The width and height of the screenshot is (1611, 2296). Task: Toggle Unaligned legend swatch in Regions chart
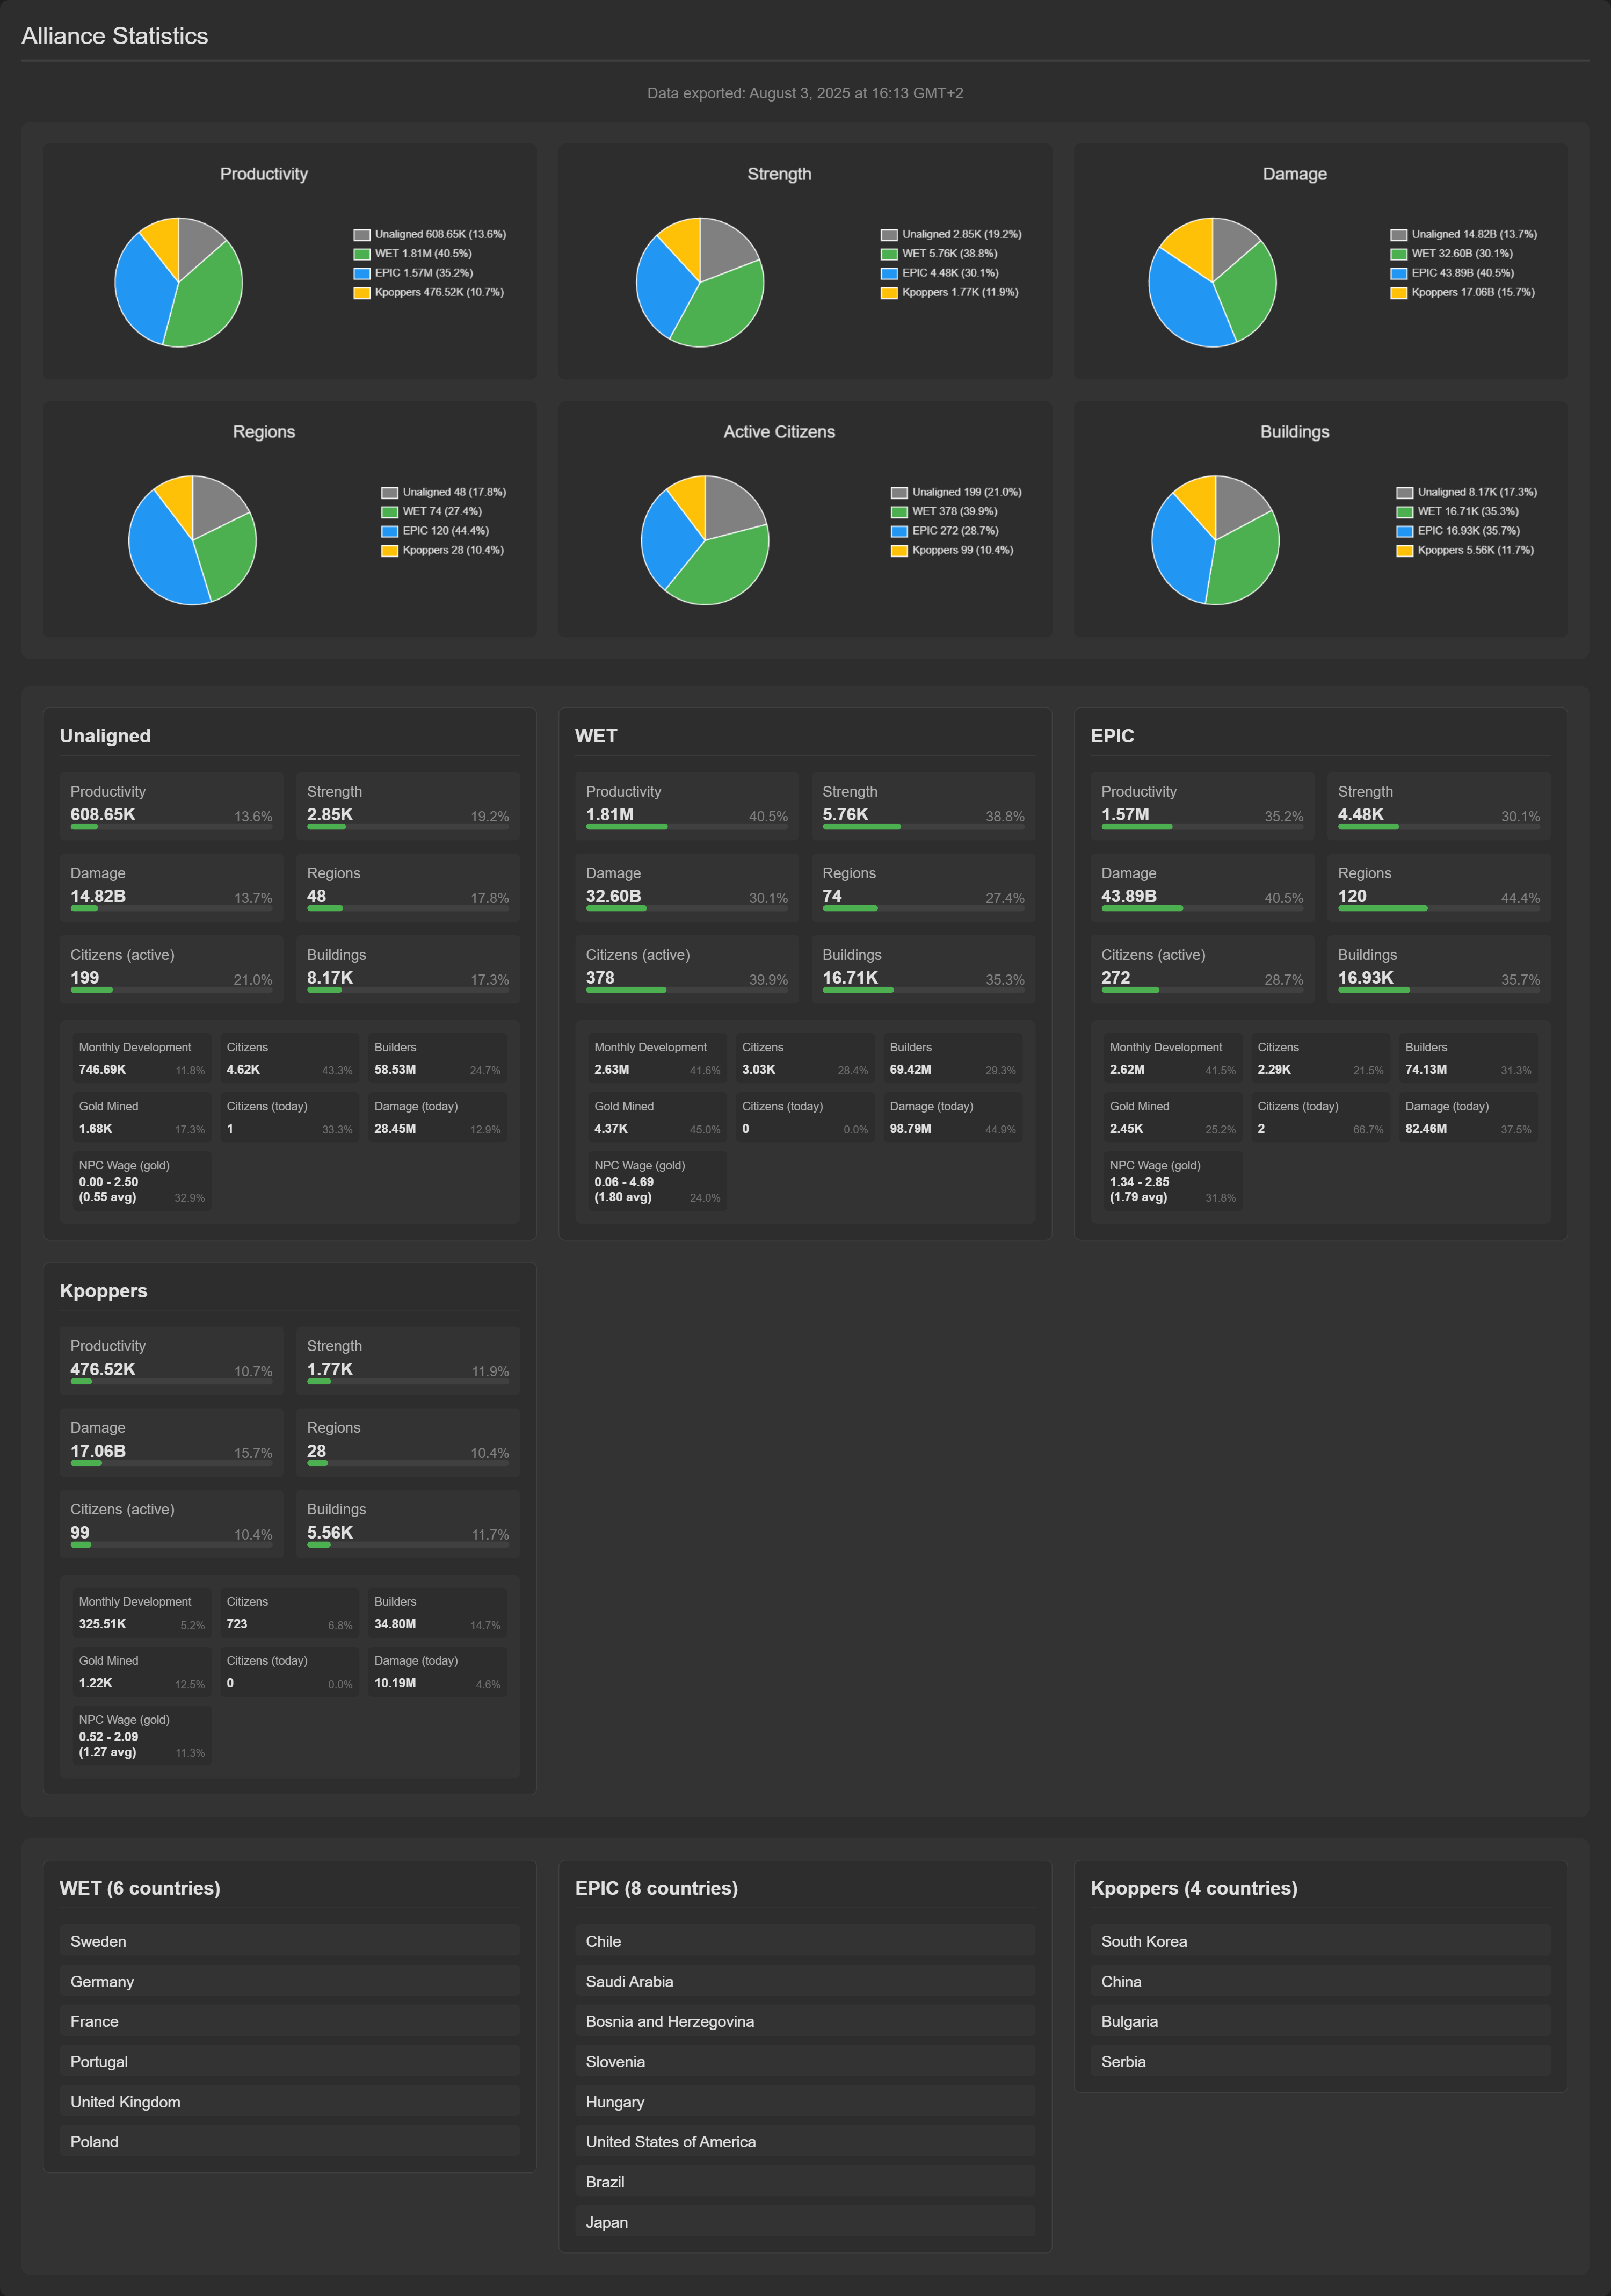(x=390, y=493)
